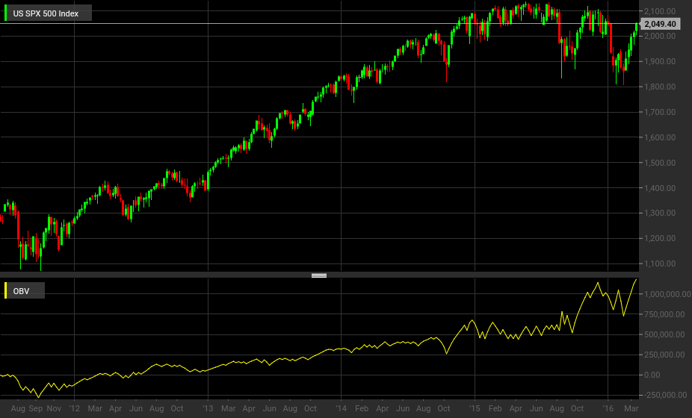Click the 1,200.00 price axis label

660,239
